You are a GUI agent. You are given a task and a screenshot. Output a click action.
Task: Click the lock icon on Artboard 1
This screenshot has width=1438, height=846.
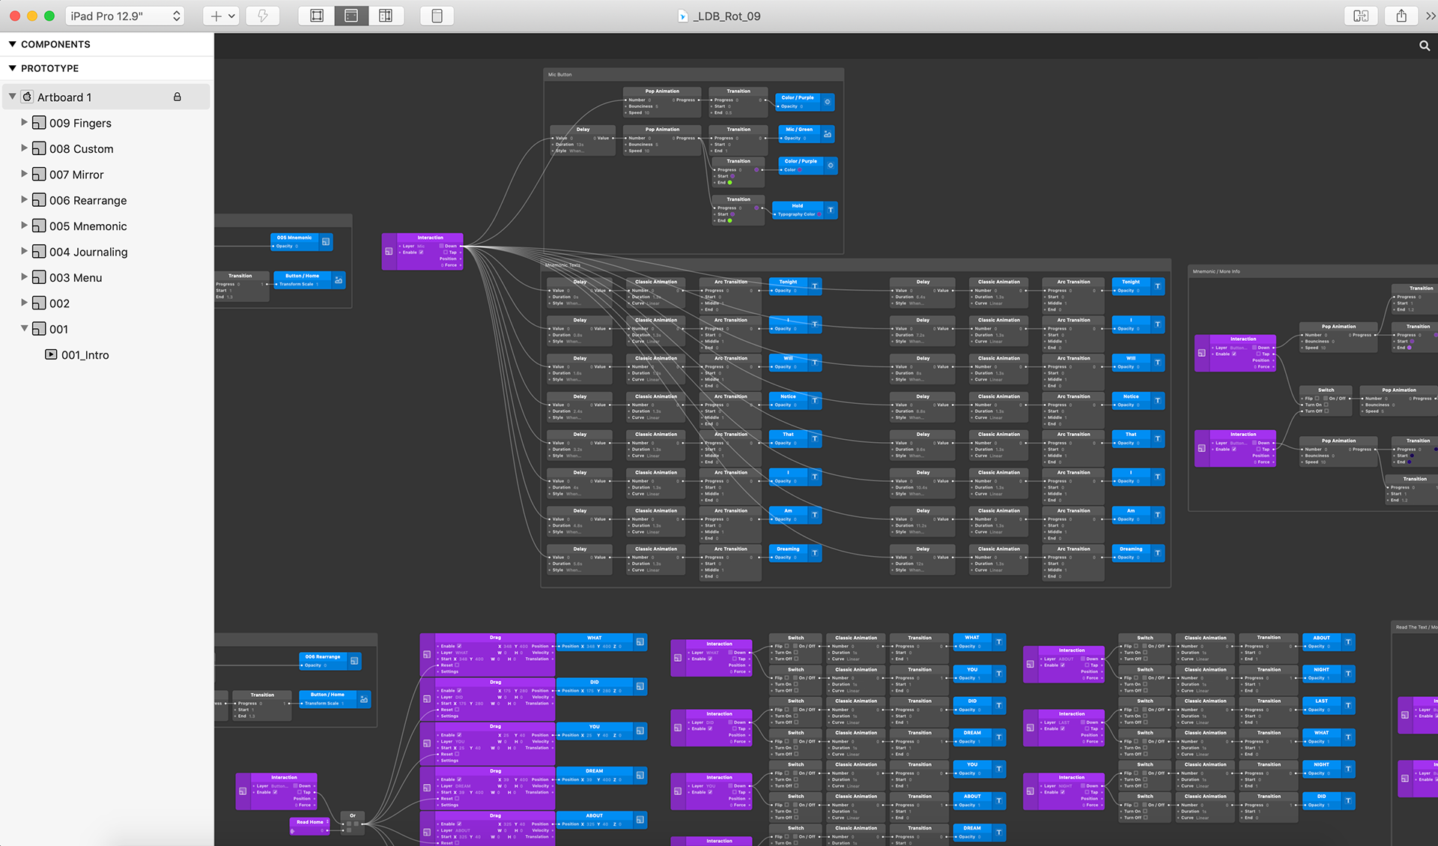click(178, 97)
